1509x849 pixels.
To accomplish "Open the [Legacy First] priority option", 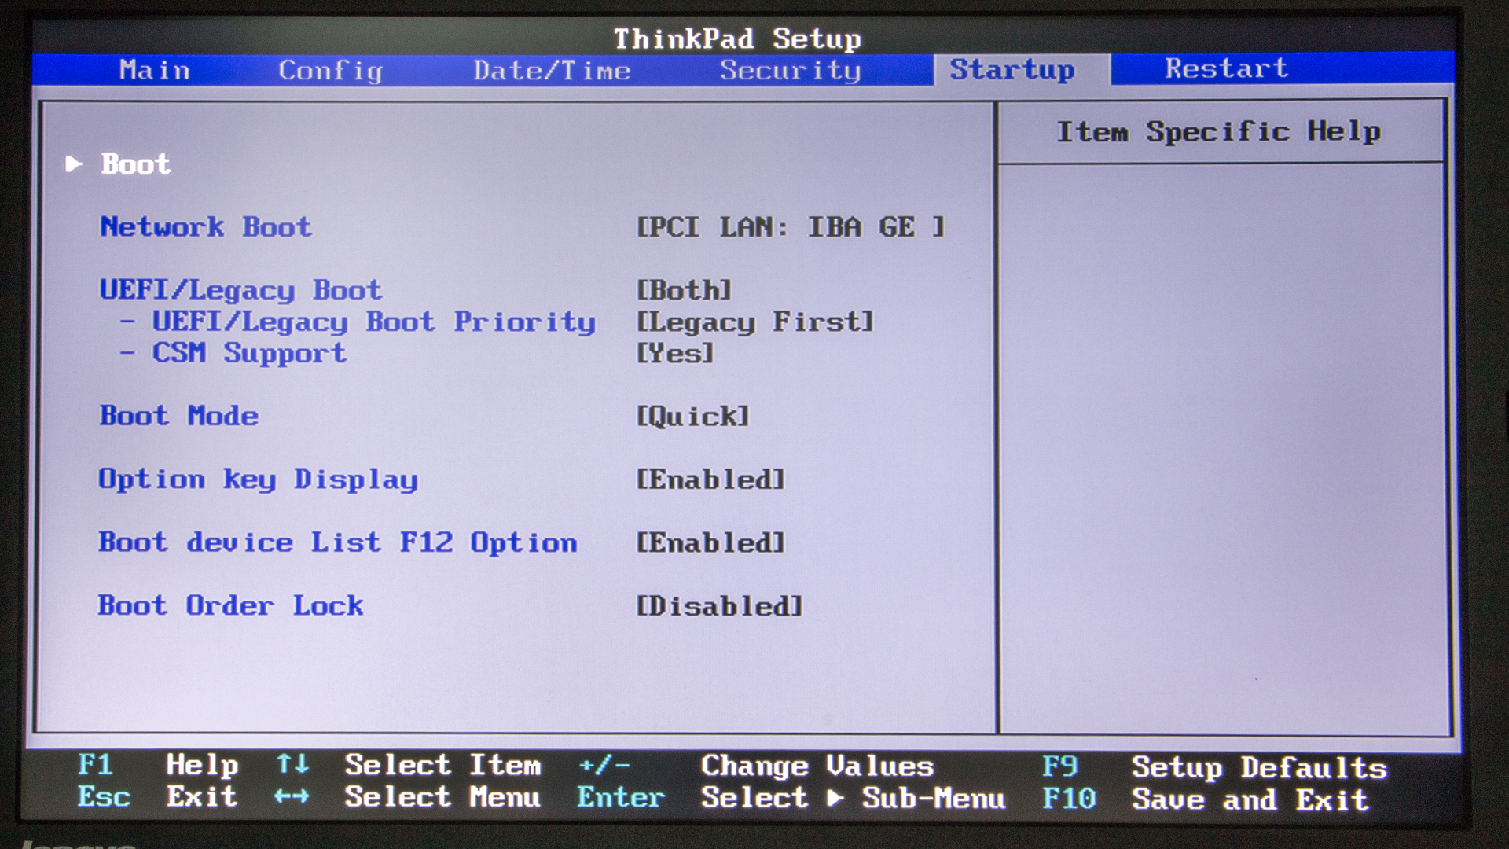I will (x=754, y=322).
